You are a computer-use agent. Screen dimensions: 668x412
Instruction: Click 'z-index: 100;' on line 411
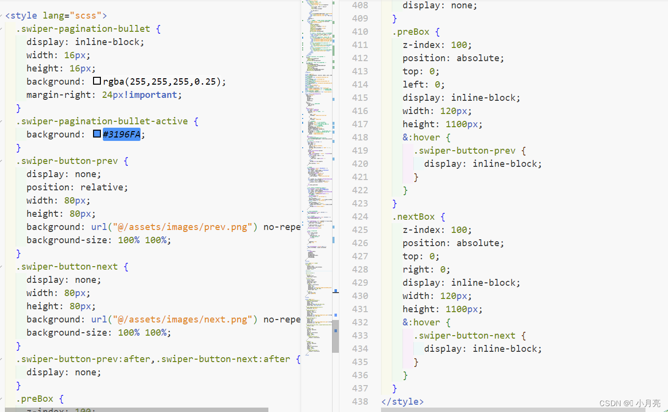tap(437, 45)
